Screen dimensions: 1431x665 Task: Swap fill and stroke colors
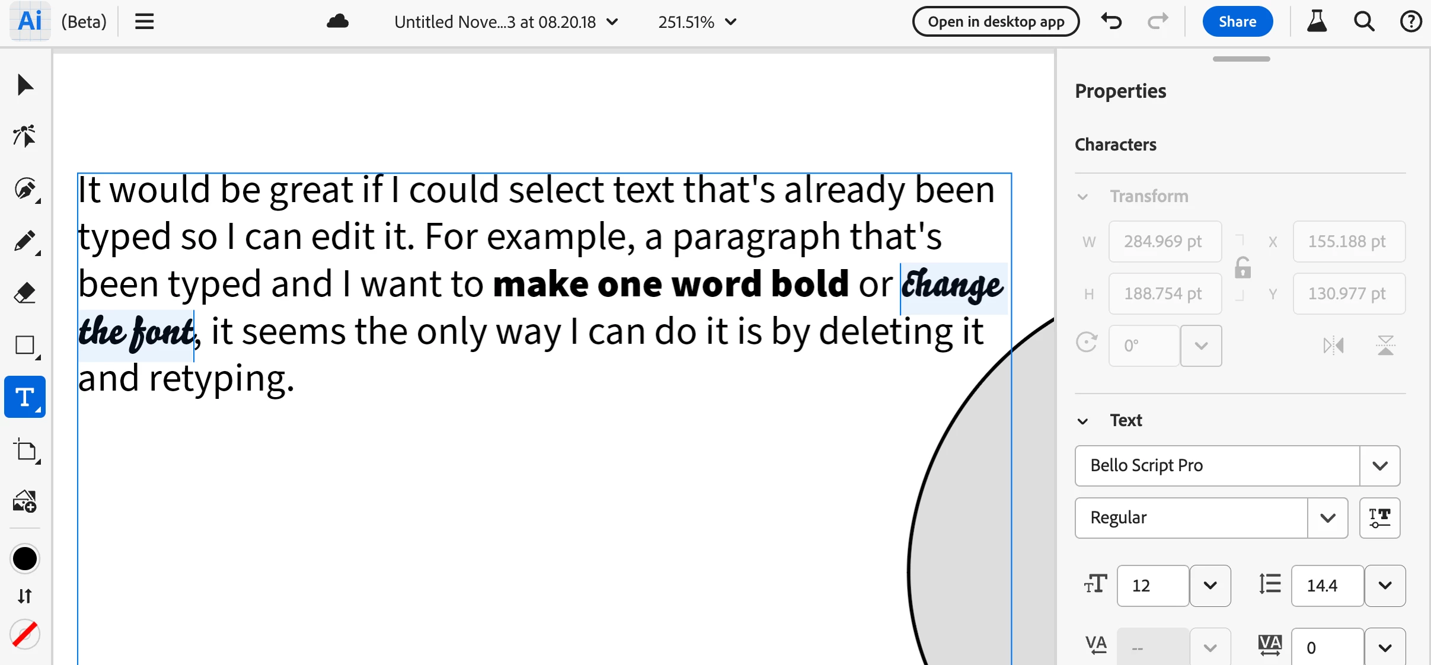[24, 596]
